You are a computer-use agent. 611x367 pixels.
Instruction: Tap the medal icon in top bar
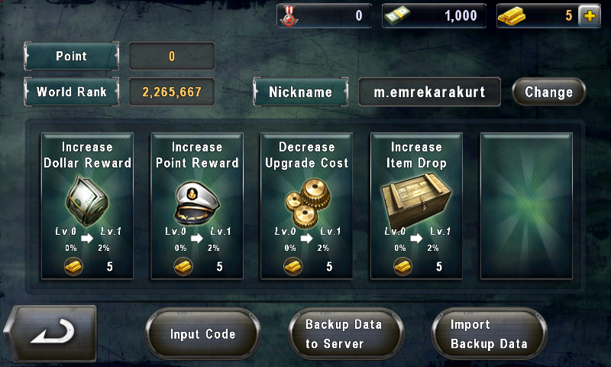tap(289, 16)
